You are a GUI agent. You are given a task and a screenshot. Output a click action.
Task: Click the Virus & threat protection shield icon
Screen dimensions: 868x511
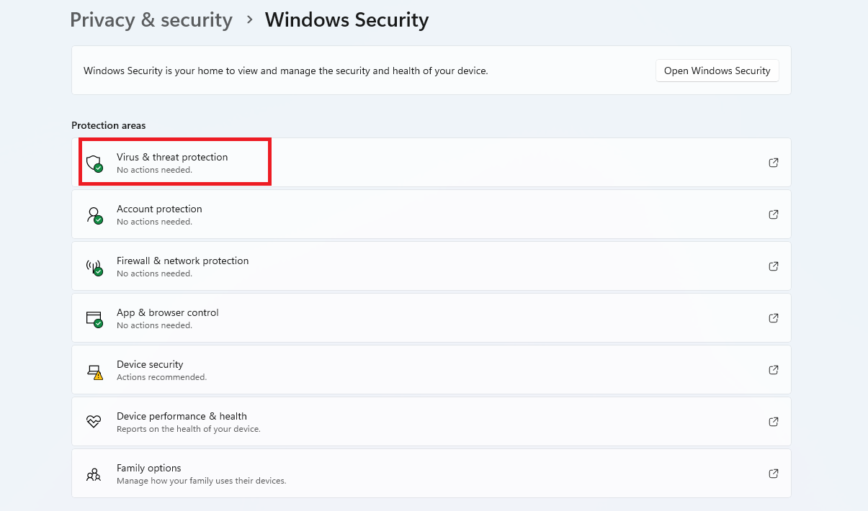pyautogui.click(x=94, y=163)
